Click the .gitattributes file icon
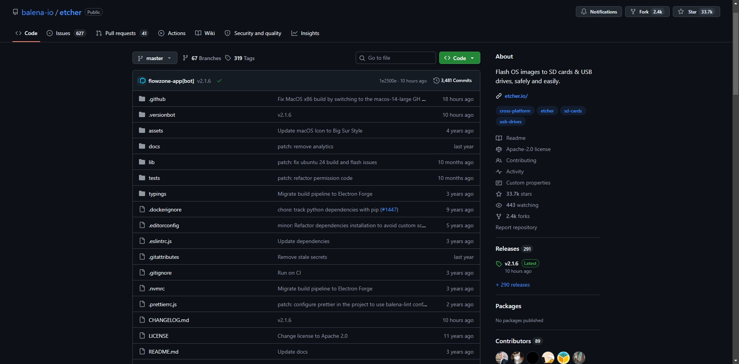Viewport: 739px width, 364px height. pyautogui.click(x=142, y=257)
